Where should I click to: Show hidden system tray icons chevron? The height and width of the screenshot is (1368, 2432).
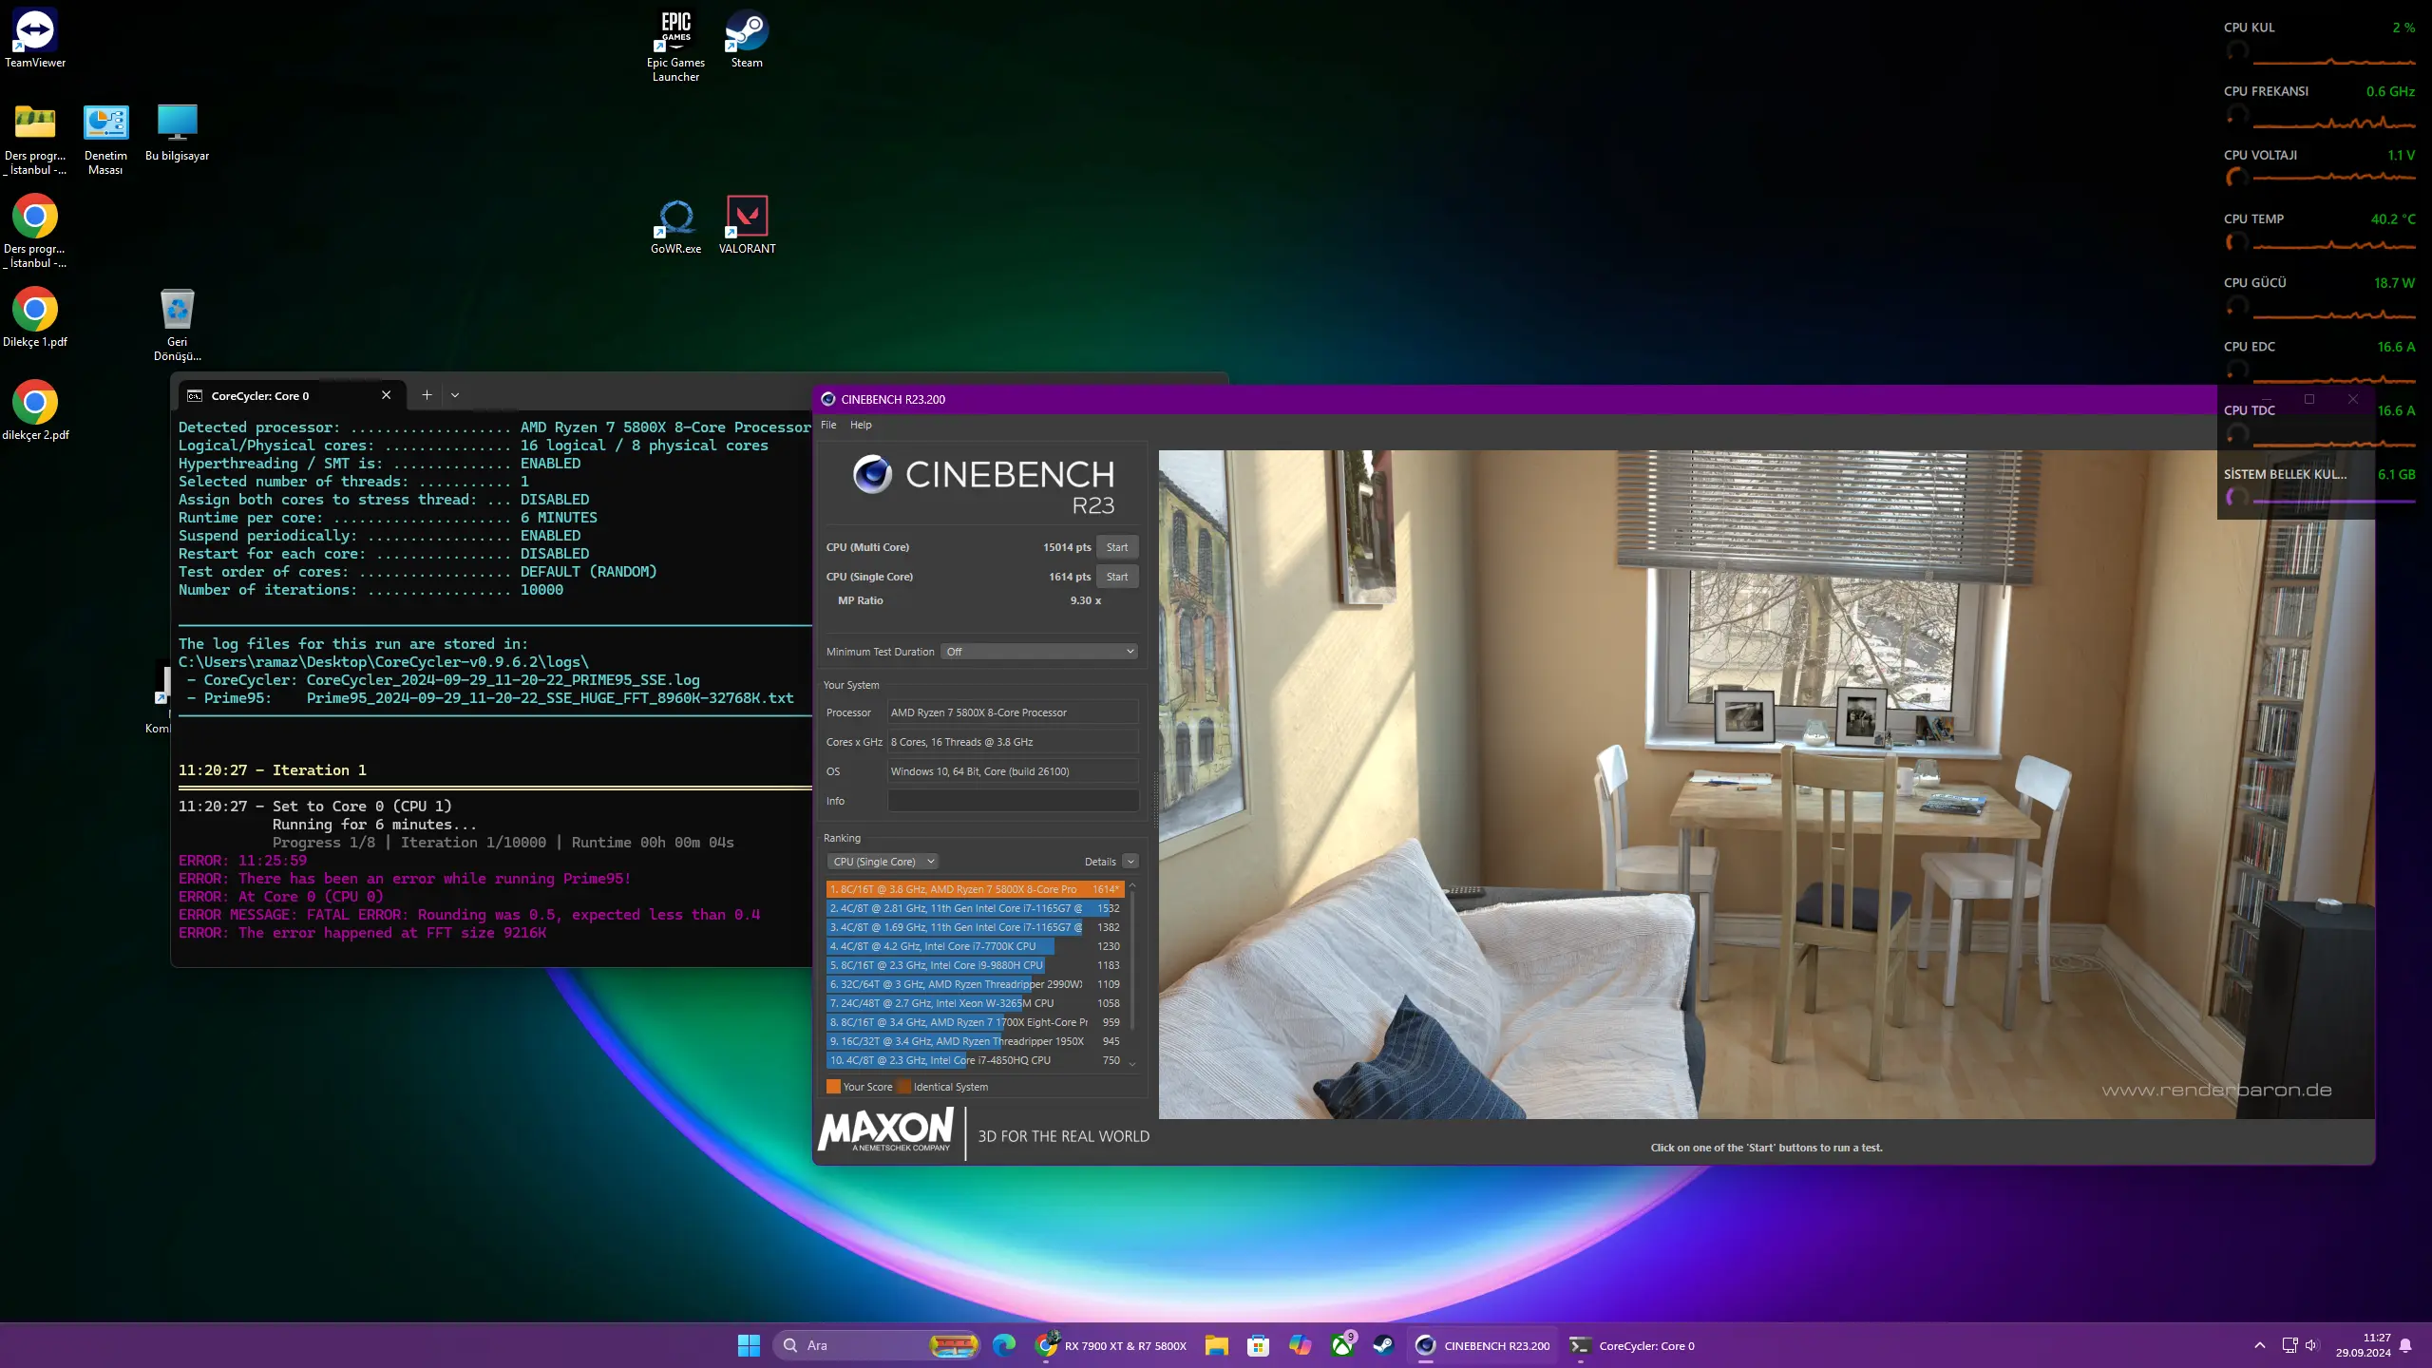point(2259,1345)
